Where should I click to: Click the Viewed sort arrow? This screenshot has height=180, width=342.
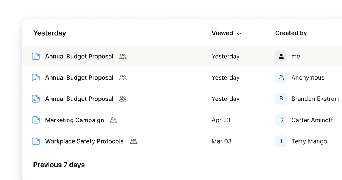[x=239, y=33]
